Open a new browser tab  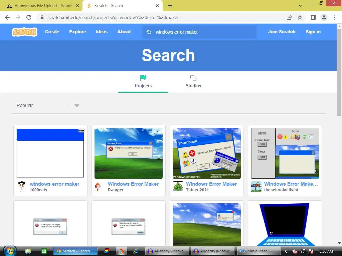[170, 6]
